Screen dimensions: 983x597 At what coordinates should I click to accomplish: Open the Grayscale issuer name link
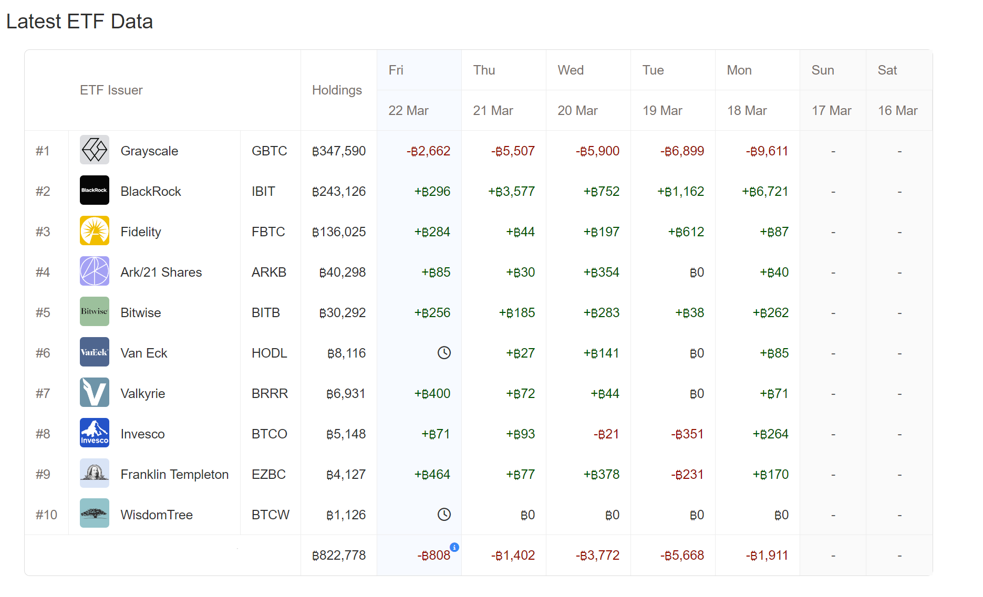(149, 151)
